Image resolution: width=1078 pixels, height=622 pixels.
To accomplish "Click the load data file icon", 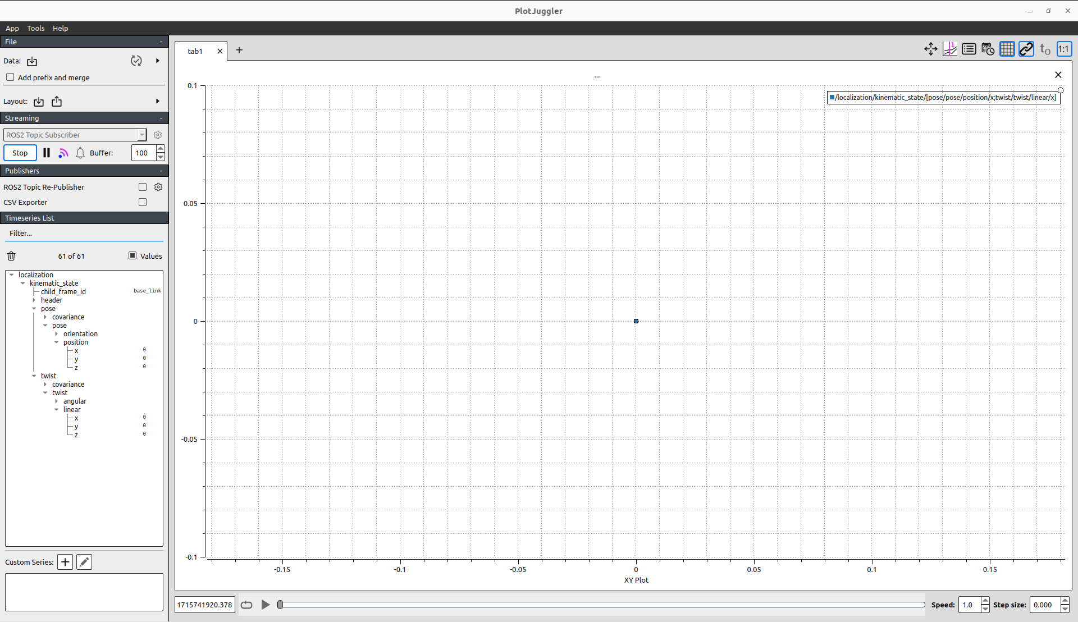I will pos(32,61).
